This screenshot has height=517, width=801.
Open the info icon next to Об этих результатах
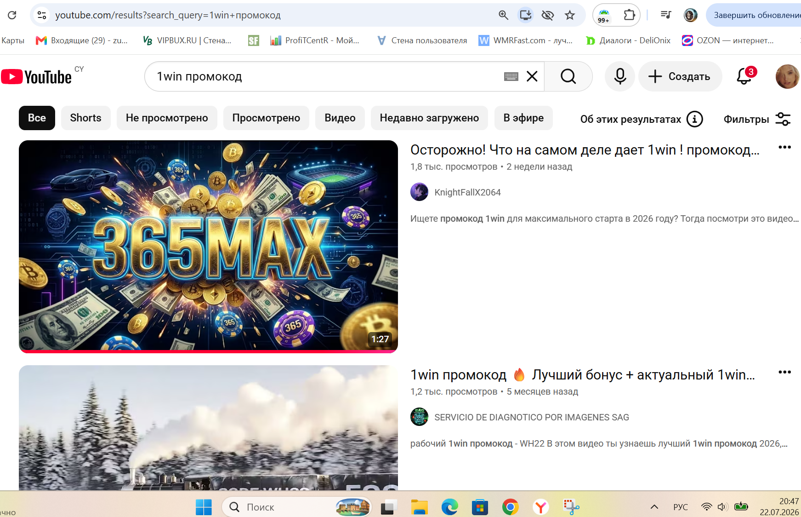695,119
